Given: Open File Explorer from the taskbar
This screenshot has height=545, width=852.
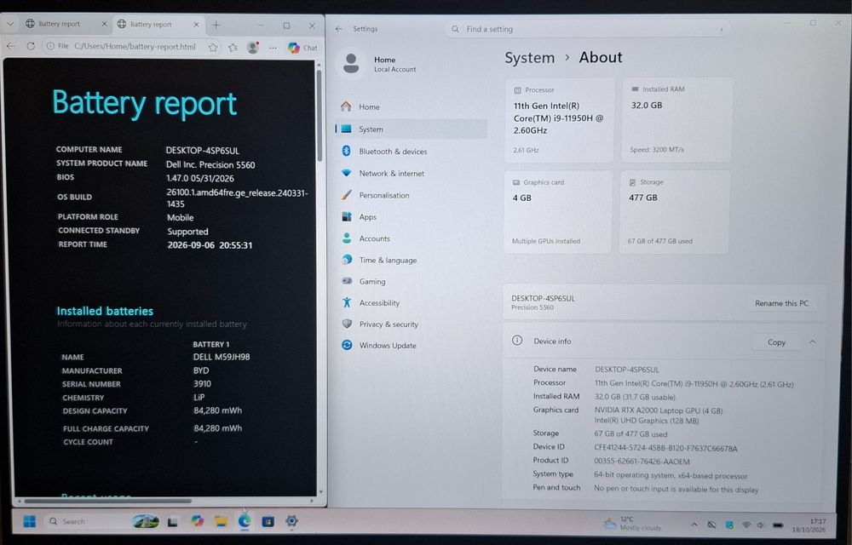Looking at the screenshot, I should click(221, 522).
